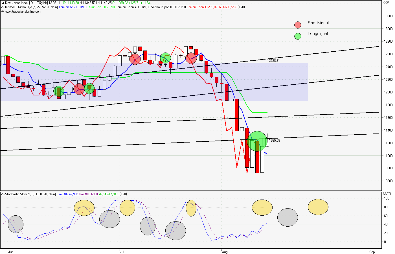Image resolution: width=395 pixels, height=254 pixels.
Task: Open the Dow Jones Index [.DJI Täglich] header
Action: (x=27, y=2)
